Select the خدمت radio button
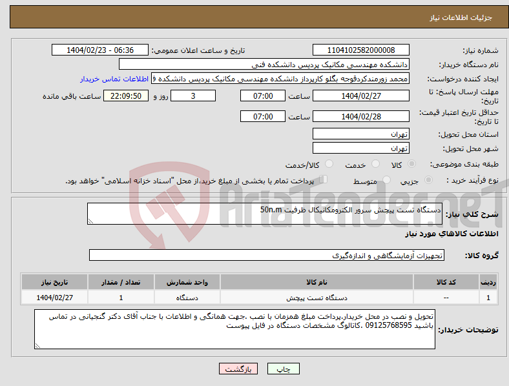Image resolution: width=509 pixels, height=386 pixels. click(375, 164)
